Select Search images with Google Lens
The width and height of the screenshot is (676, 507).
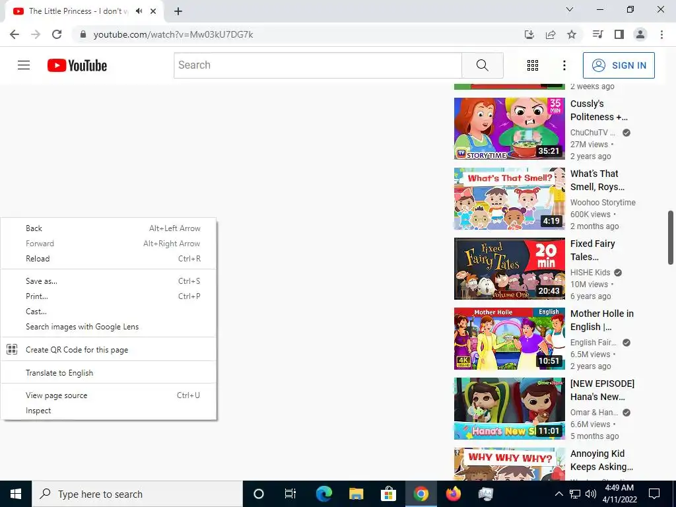pyautogui.click(x=109, y=327)
